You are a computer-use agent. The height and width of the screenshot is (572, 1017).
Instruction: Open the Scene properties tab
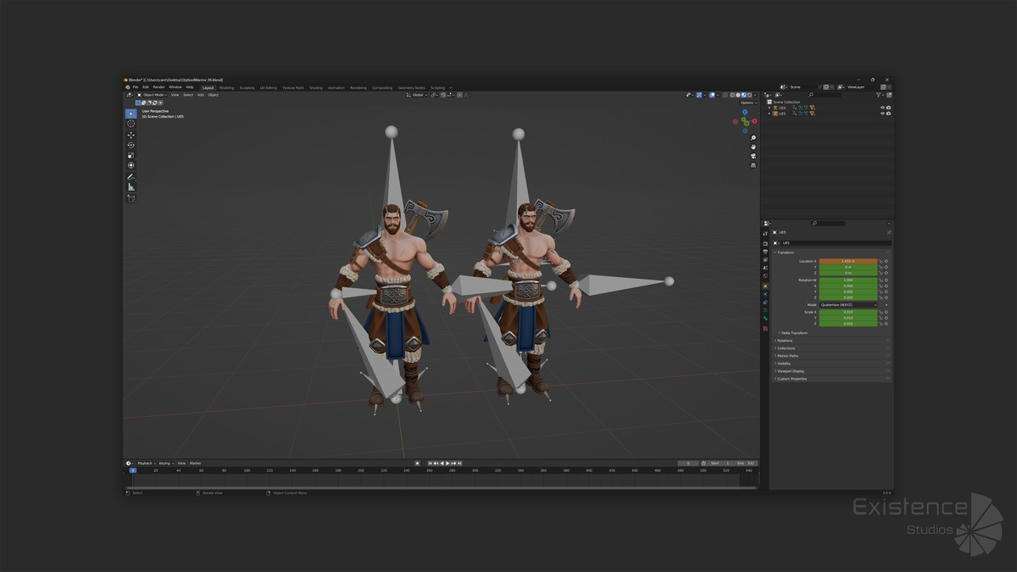click(x=765, y=268)
